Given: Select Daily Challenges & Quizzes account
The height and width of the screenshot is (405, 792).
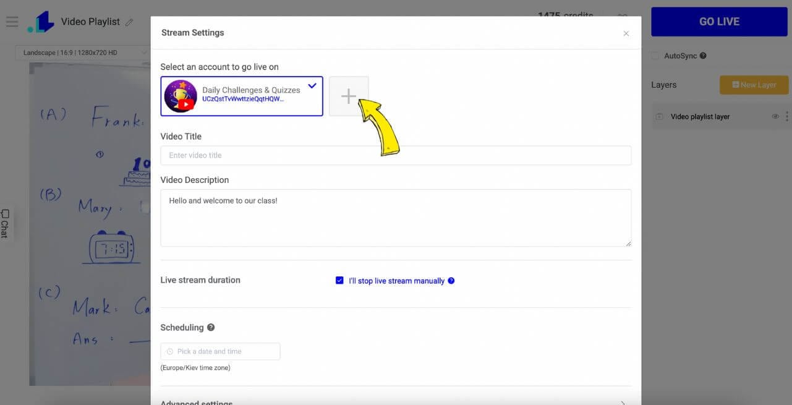Looking at the screenshot, I should [x=242, y=96].
